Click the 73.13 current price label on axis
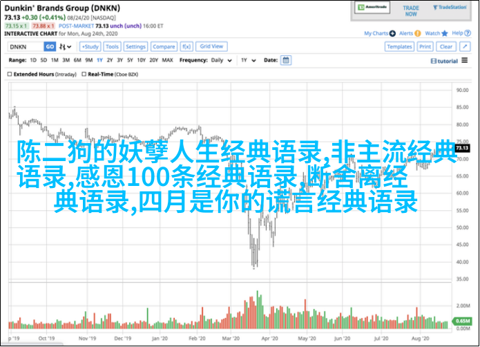This screenshot has width=480, height=347. point(462,148)
